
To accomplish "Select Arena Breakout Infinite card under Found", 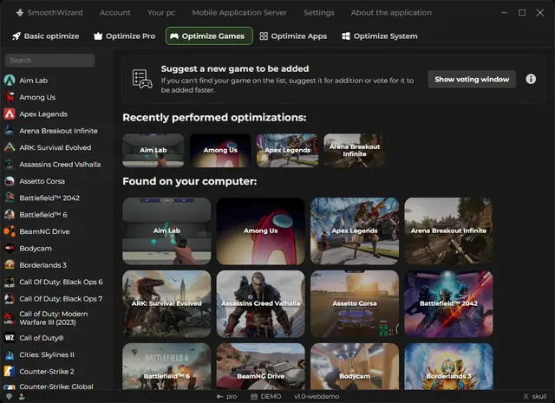I will click(x=448, y=231).
